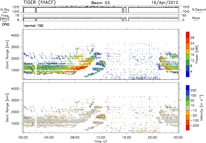
Task: Click the Nave legend label
Action: coord(196,18)
